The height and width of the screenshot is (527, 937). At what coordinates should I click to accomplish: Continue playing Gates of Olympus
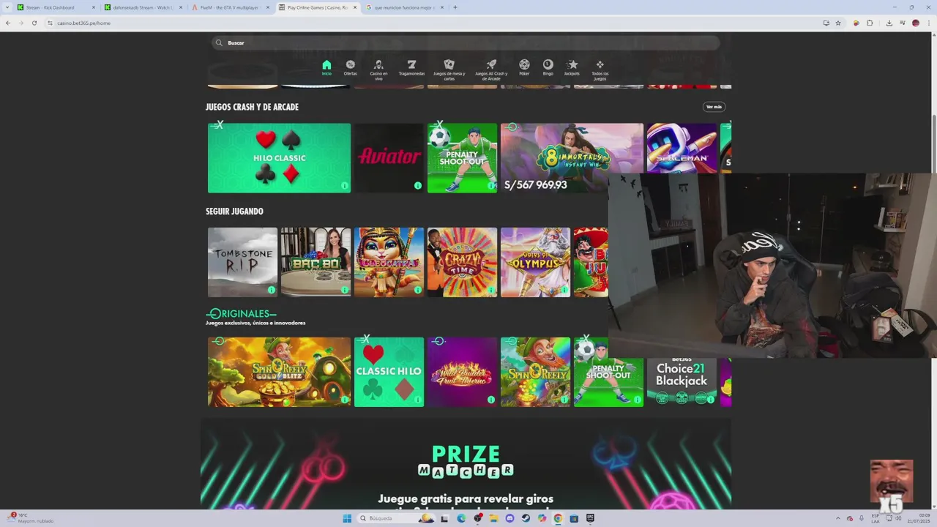(535, 262)
